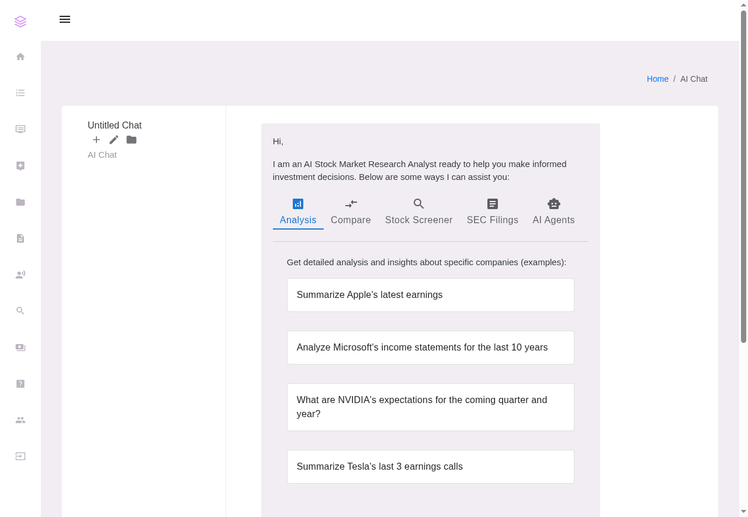The height and width of the screenshot is (517, 748).
Task: Open the help question mark sidebar icon
Action: 20,384
